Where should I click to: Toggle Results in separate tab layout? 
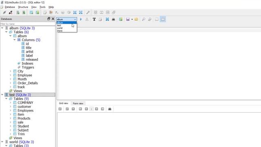157,19
